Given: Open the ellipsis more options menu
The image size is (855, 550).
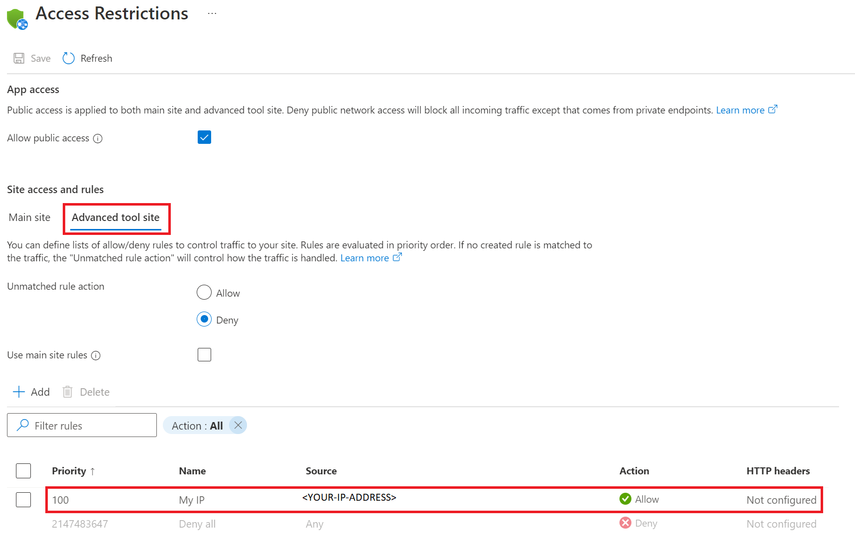Looking at the screenshot, I should click(212, 14).
